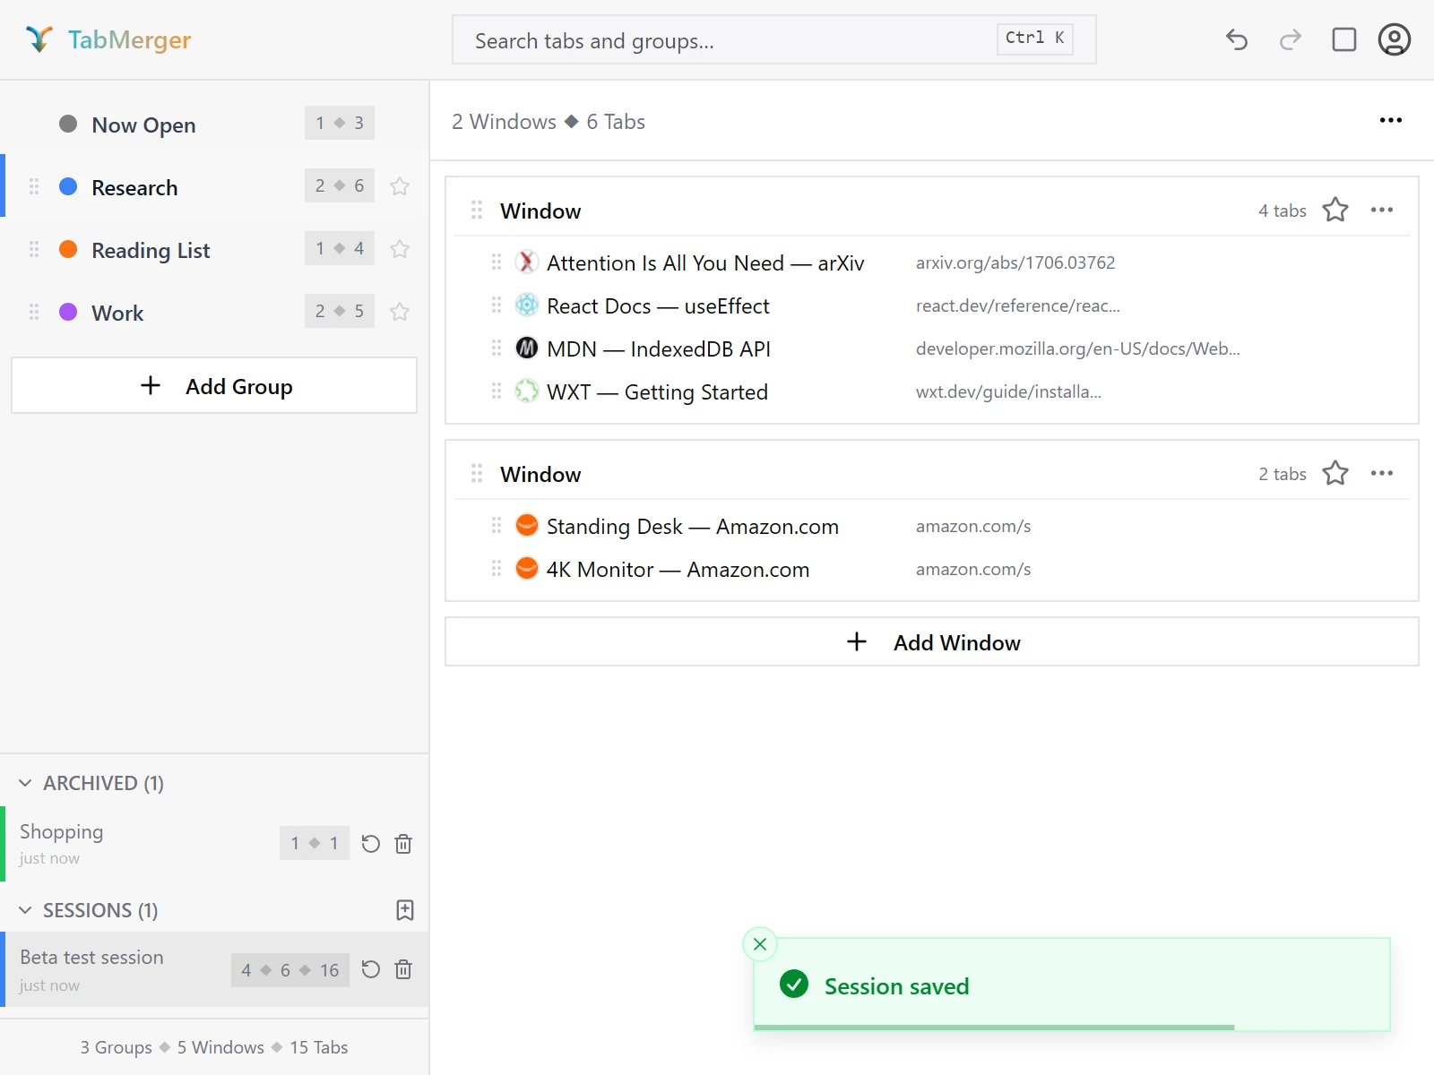
Task: Click the arxiv.org/abs/1706.03762 URL text
Action: pyautogui.click(x=1015, y=262)
